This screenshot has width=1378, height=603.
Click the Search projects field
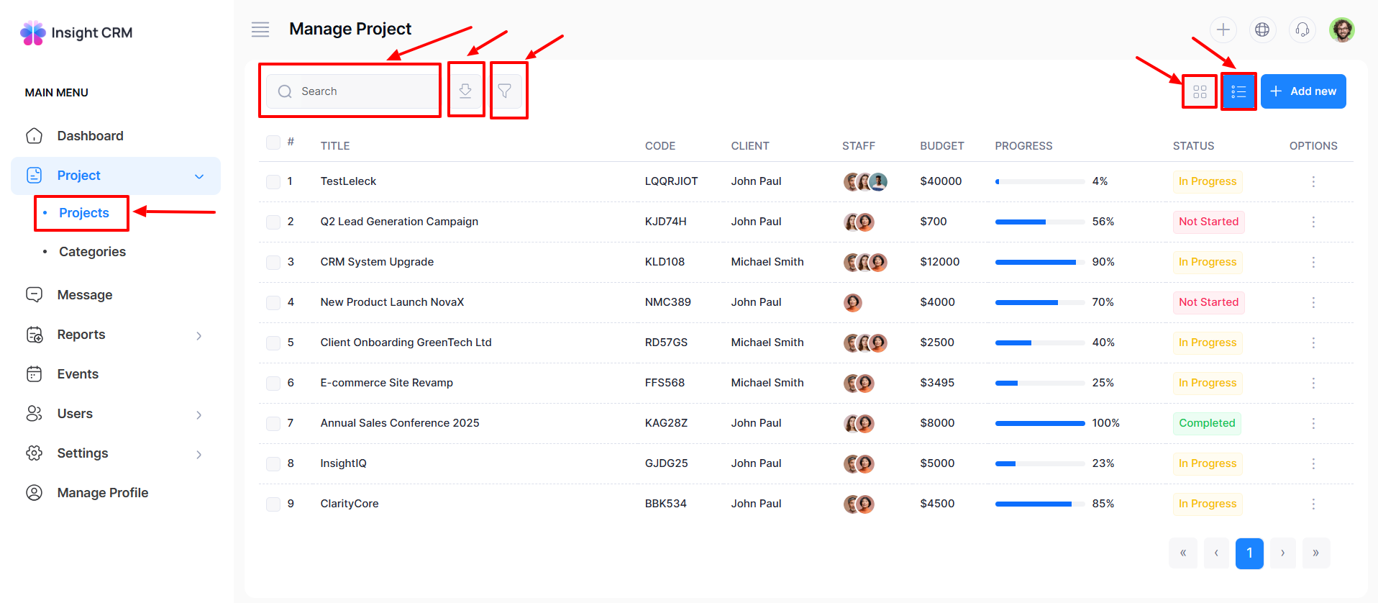tap(363, 91)
